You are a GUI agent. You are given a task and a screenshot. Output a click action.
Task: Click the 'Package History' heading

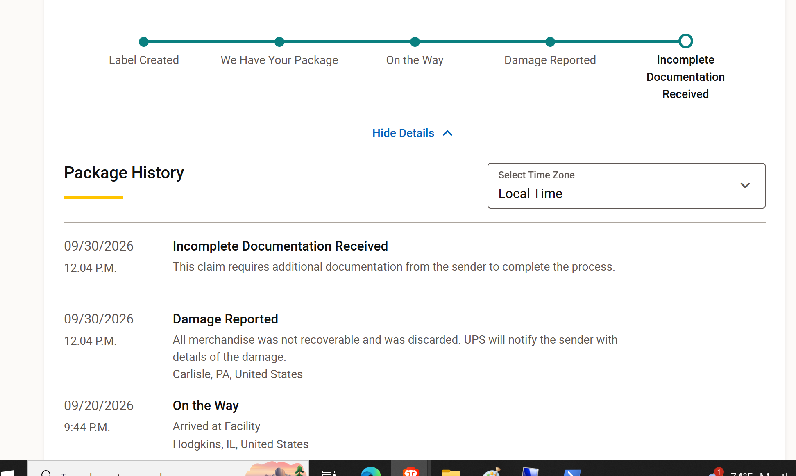124,173
